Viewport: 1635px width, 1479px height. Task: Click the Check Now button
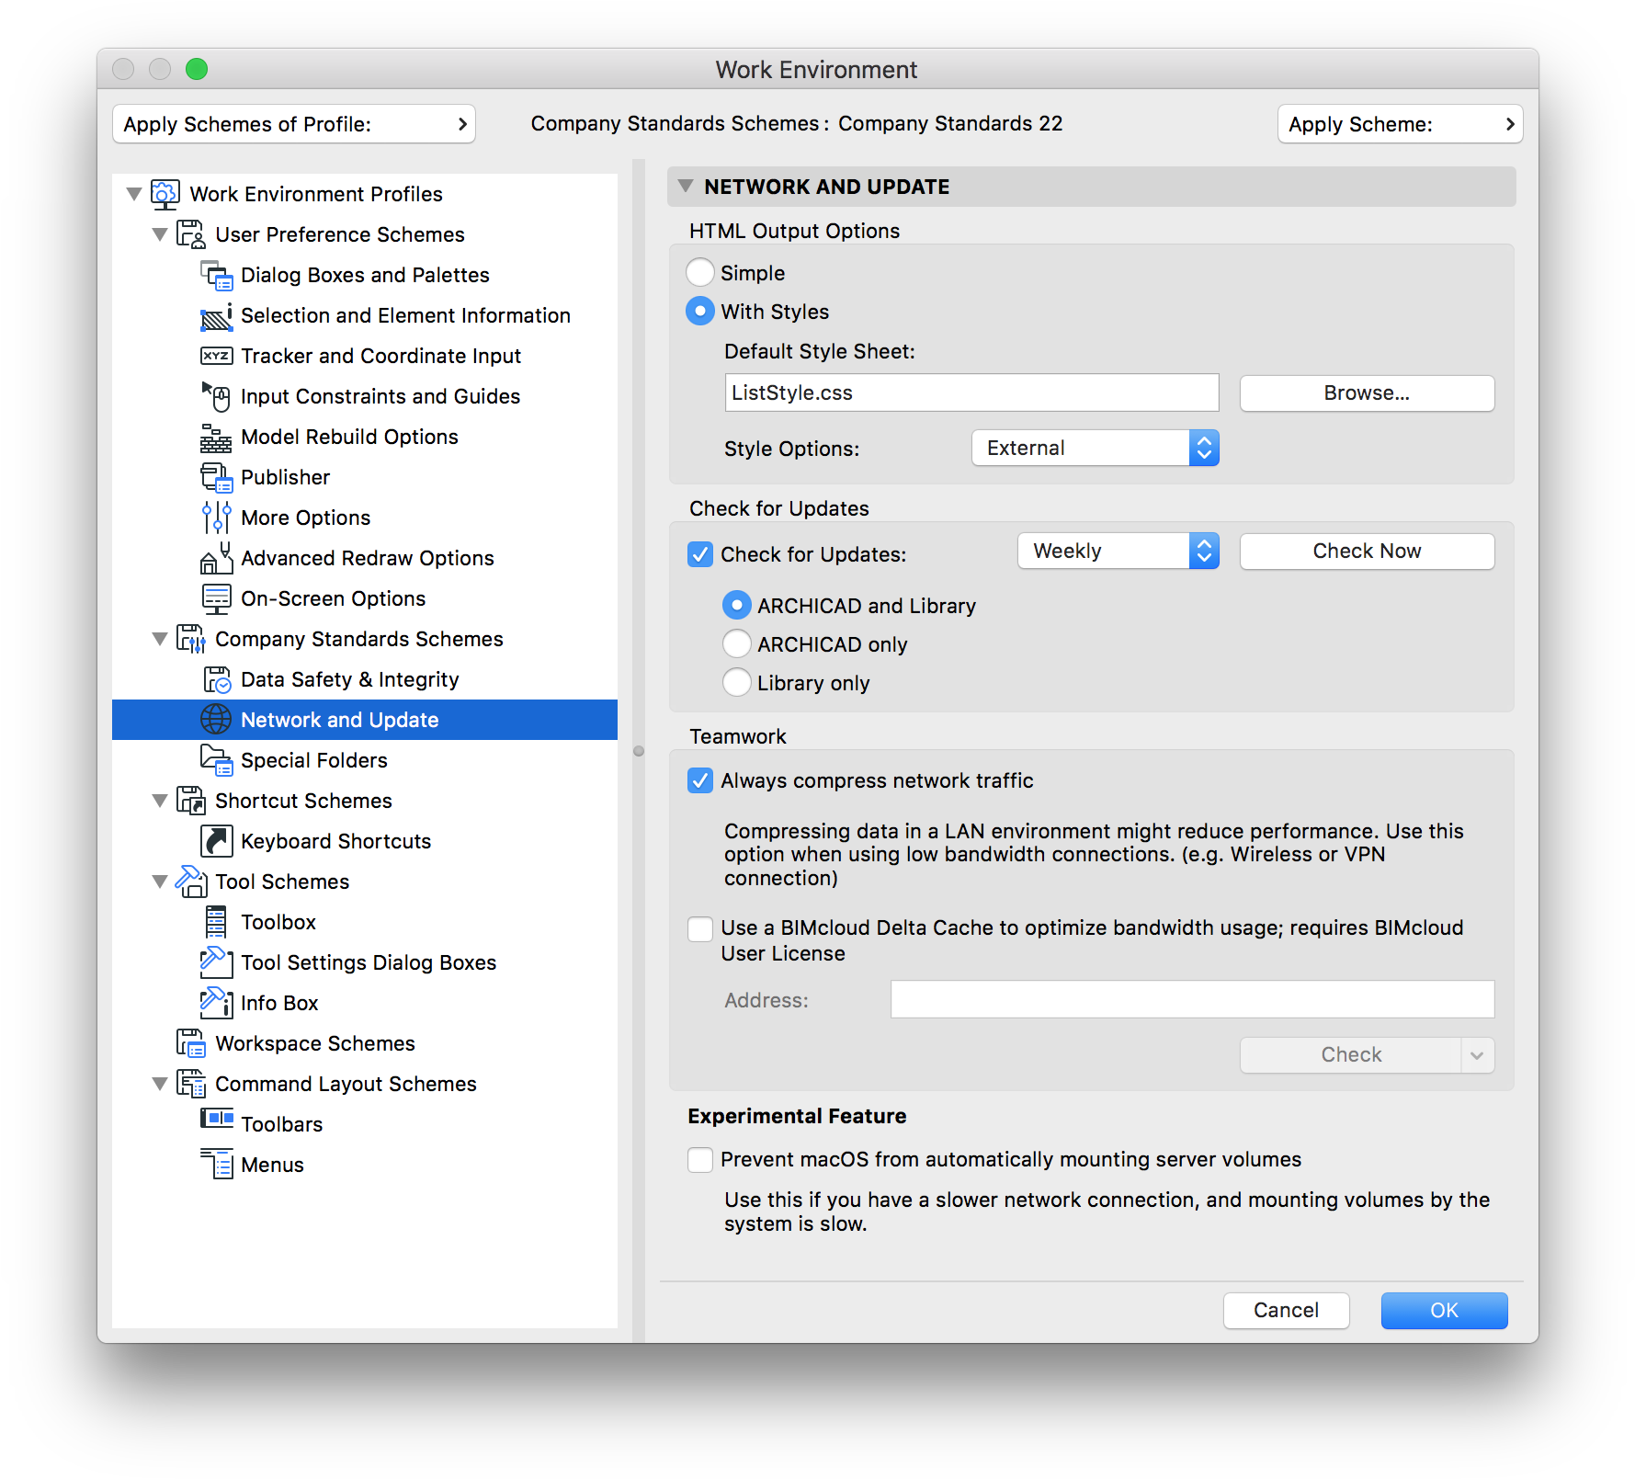coord(1367,551)
